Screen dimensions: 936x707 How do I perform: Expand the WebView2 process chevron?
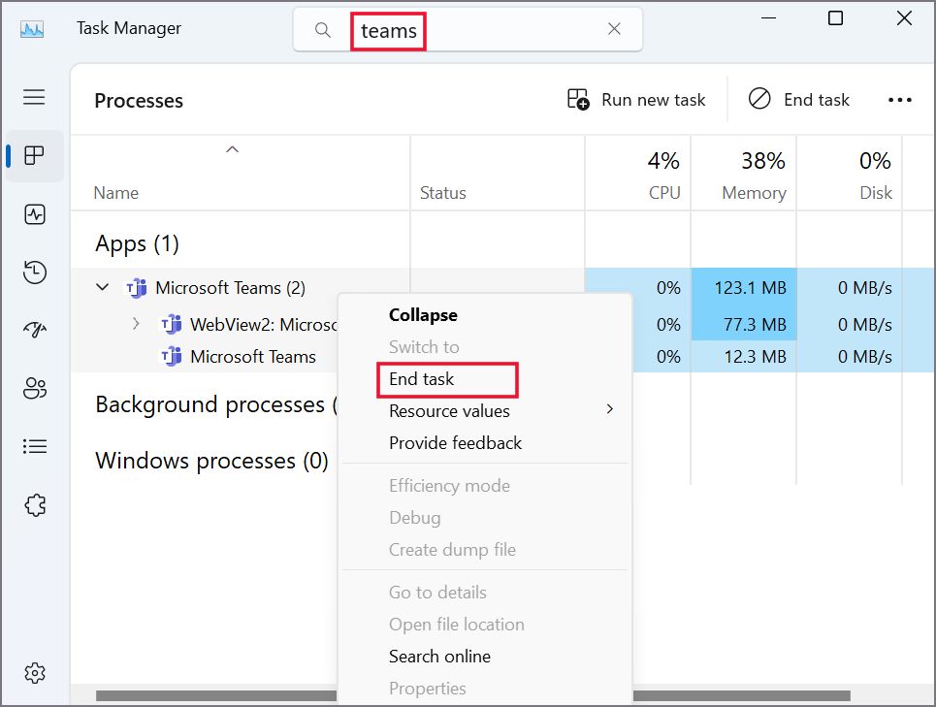pyautogui.click(x=136, y=323)
